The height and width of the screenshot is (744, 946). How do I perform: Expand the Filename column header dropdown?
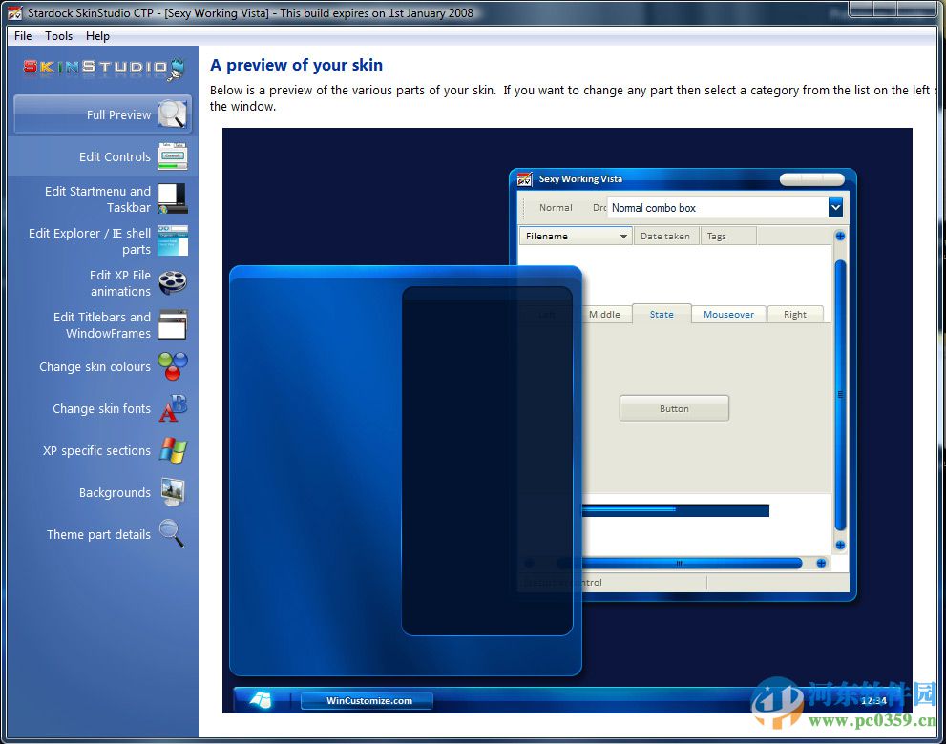[x=623, y=236]
